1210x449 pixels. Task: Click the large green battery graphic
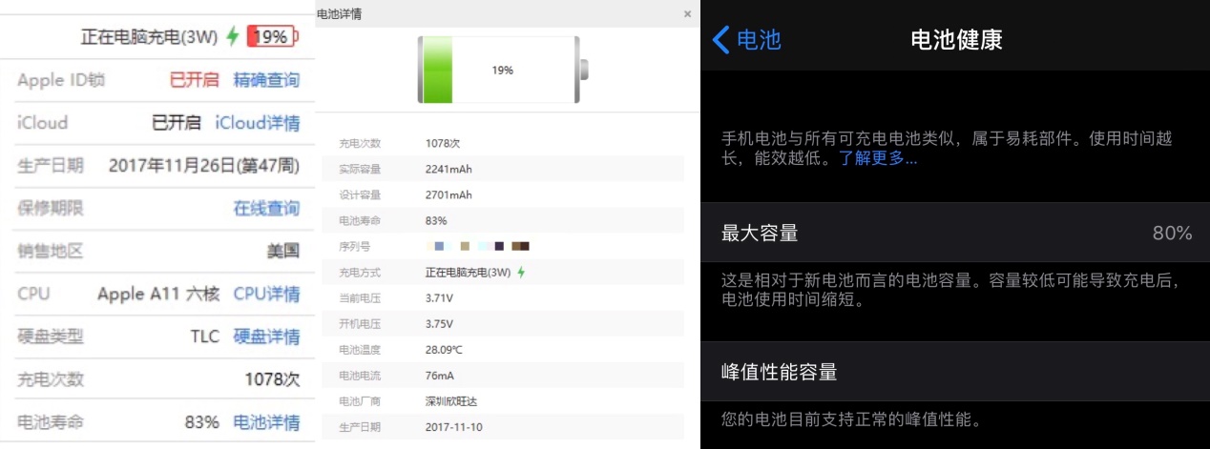(503, 70)
